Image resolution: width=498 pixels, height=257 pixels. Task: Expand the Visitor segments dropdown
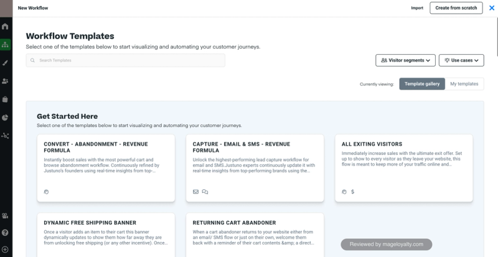coord(405,60)
